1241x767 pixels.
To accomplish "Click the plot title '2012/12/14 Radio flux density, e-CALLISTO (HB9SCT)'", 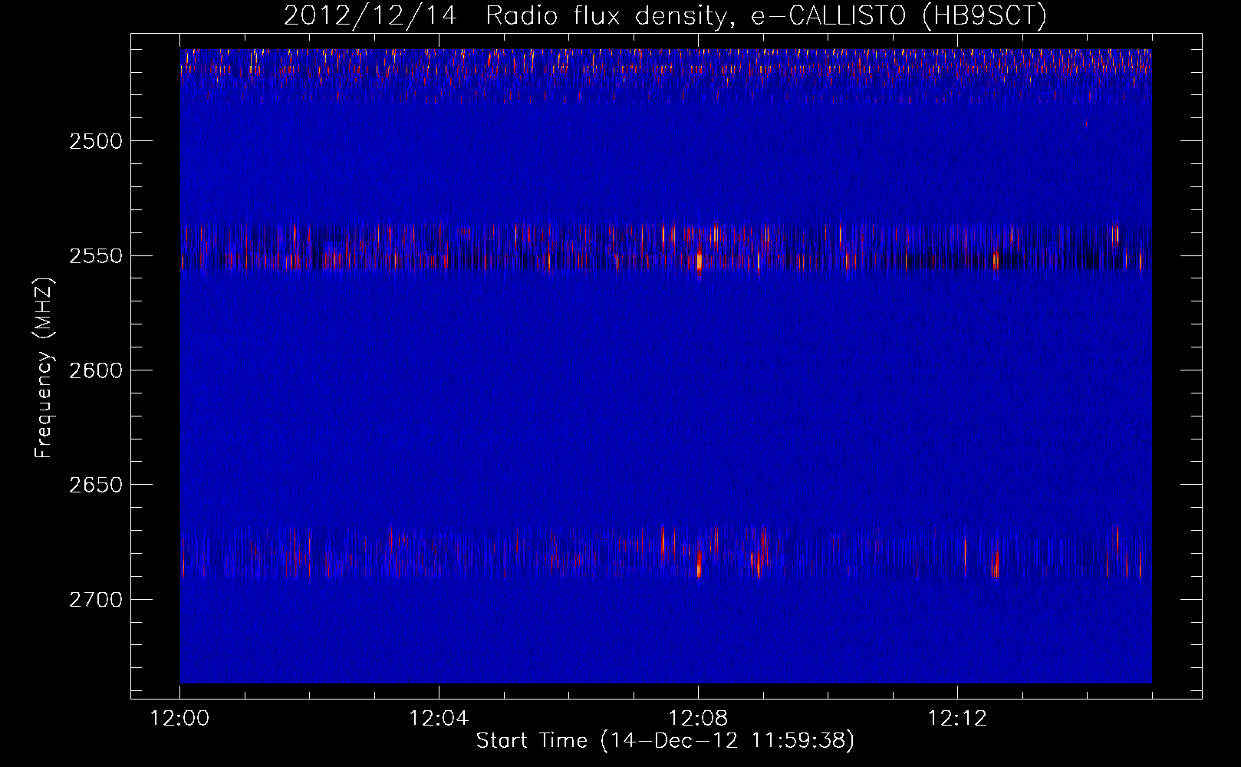I will pyautogui.click(x=665, y=16).
